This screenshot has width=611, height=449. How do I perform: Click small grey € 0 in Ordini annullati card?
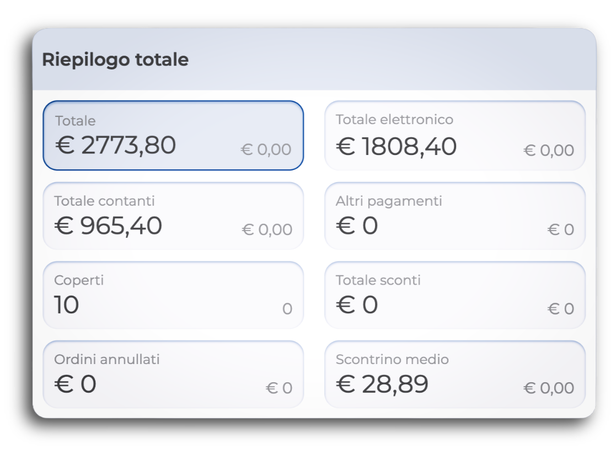279,388
